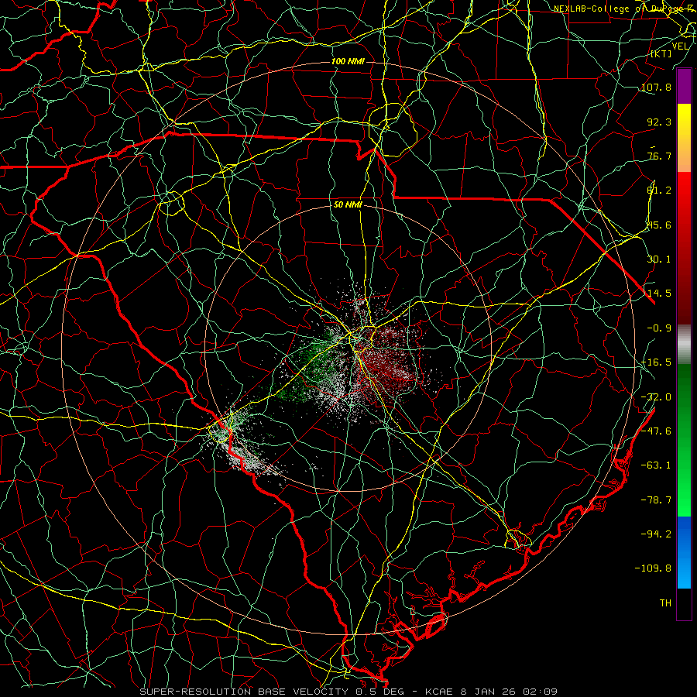Click the 107.8 legend value
697x697 pixels.
[x=656, y=87]
